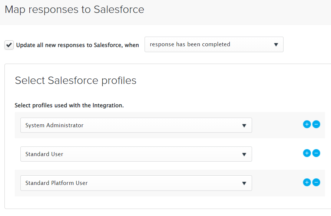Open the System Administrator profile dropdown
The height and width of the screenshot is (216, 331).
click(136, 125)
